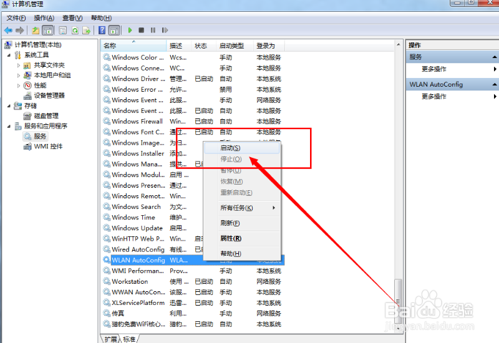
Task: Open the 操作(A) menu in menu bar
Action: tap(44, 18)
